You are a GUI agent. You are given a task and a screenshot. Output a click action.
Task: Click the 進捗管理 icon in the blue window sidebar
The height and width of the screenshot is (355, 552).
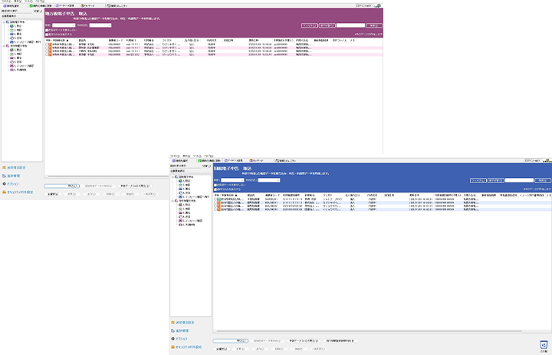click(172, 330)
